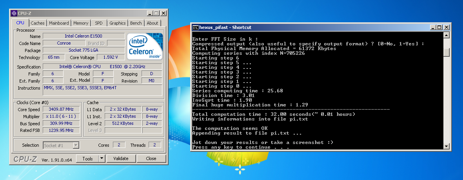Select the SPD tab
463x180 pixels.
99,23
